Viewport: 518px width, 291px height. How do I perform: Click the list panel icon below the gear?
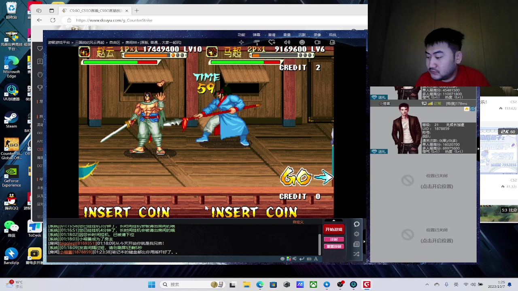pos(357,244)
